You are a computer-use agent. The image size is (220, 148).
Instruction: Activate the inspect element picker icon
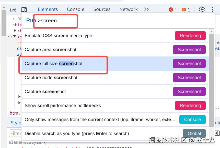[13, 9]
